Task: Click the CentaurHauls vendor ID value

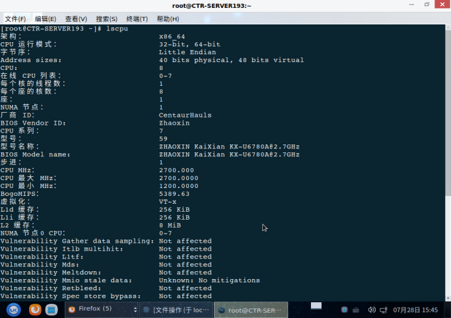Action: [186, 115]
